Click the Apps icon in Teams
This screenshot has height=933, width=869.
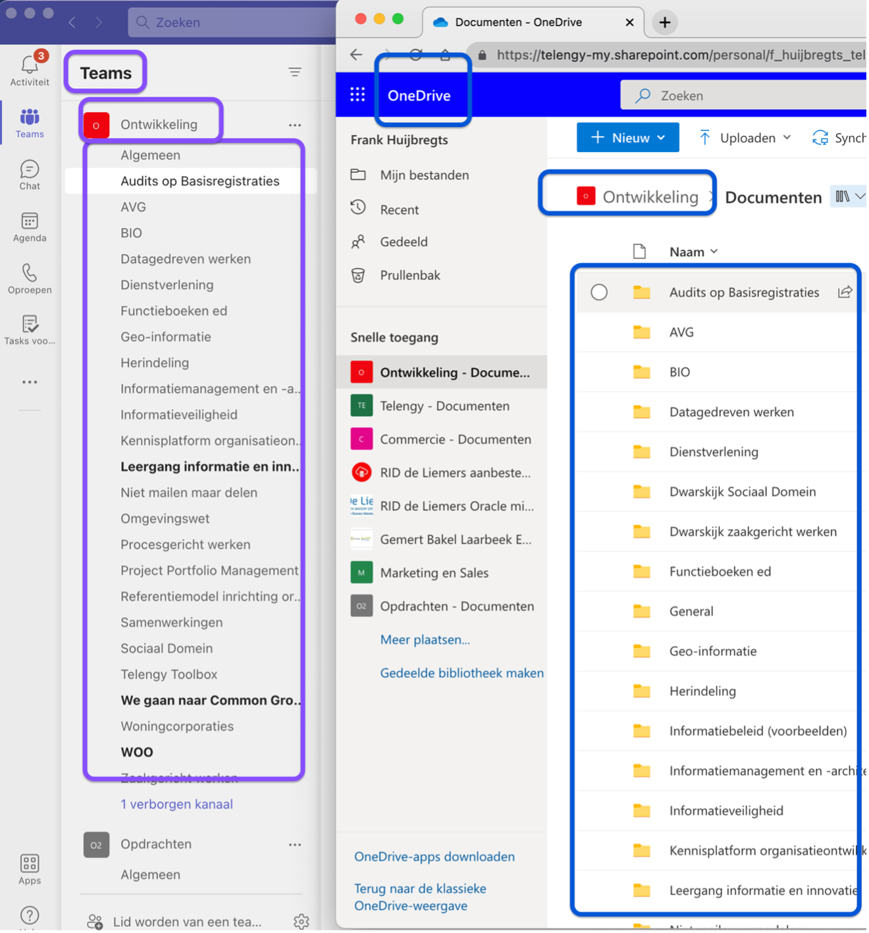point(30,868)
